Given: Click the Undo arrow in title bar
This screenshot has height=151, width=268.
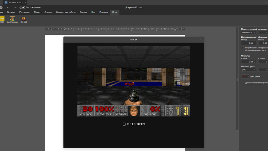Looking at the screenshot, I should pyautogui.click(x=8, y=7).
